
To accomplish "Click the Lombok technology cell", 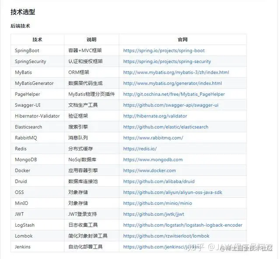I will coord(37,236).
